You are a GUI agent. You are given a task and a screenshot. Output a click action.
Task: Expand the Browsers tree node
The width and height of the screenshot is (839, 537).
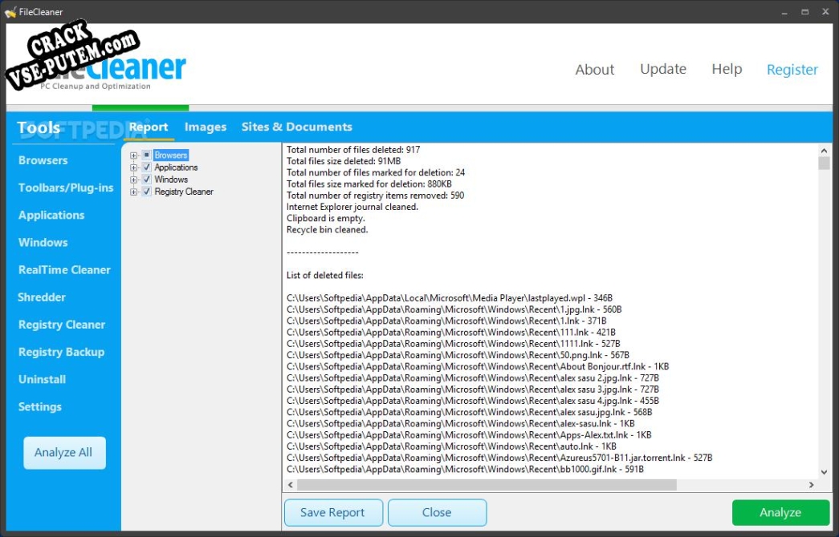point(134,155)
